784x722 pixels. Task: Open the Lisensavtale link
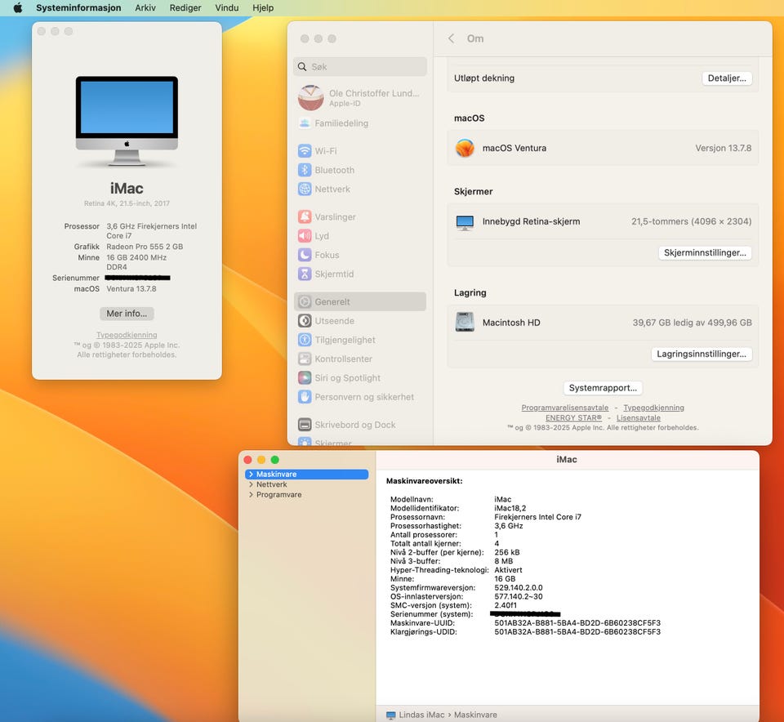(639, 418)
